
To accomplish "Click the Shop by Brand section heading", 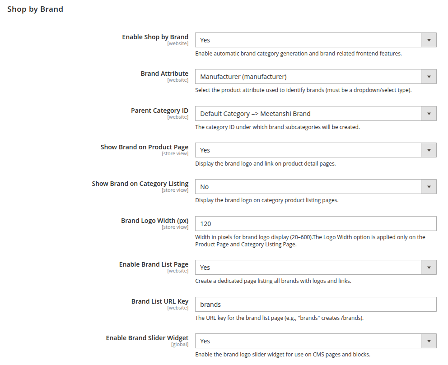I will tap(35, 9).
